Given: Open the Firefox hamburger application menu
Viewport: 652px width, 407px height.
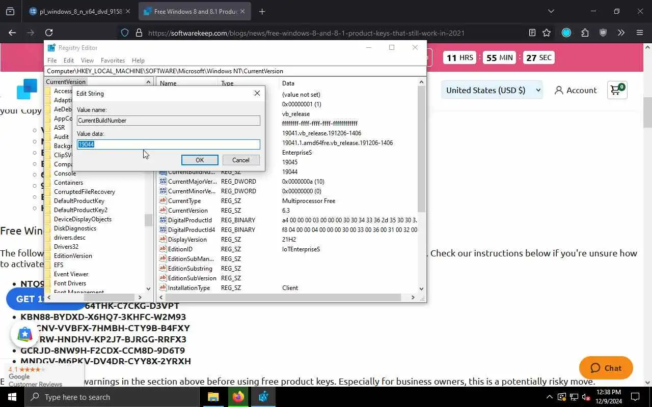Looking at the screenshot, I should [640, 33].
